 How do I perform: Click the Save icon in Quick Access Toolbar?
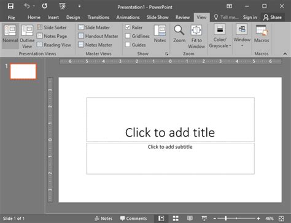click(10, 6)
